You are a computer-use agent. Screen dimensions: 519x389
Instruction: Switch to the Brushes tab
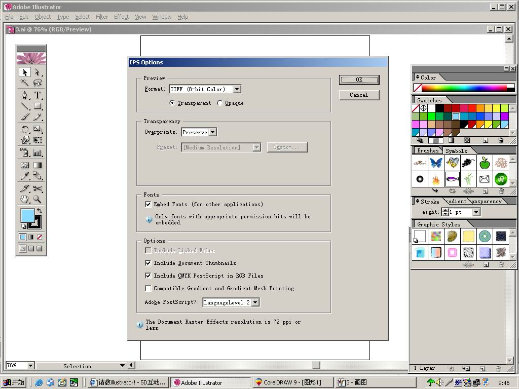[x=428, y=151]
